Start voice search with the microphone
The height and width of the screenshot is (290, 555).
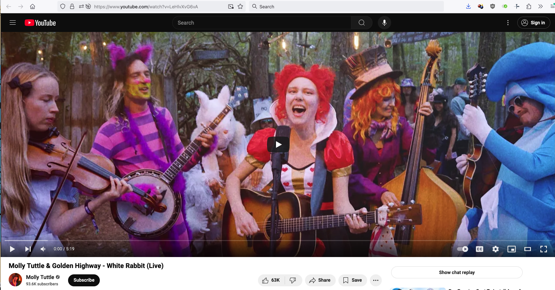pos(384,23)
